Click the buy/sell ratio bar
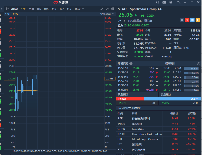Image resolution: width=202 pixels, height=155 pixels. [x=159, y=99]
